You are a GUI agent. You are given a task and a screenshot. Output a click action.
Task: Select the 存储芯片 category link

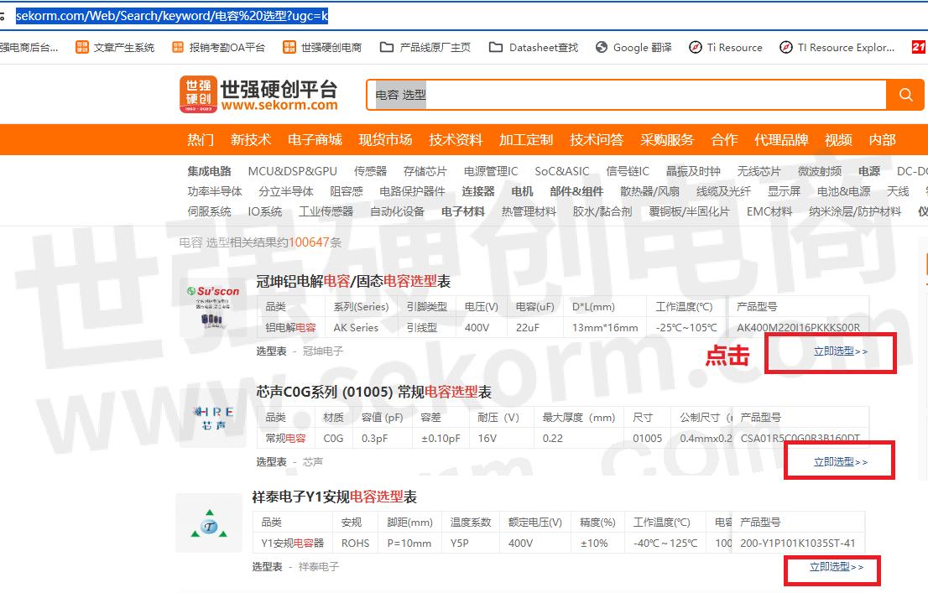click(x=425, y=171)
